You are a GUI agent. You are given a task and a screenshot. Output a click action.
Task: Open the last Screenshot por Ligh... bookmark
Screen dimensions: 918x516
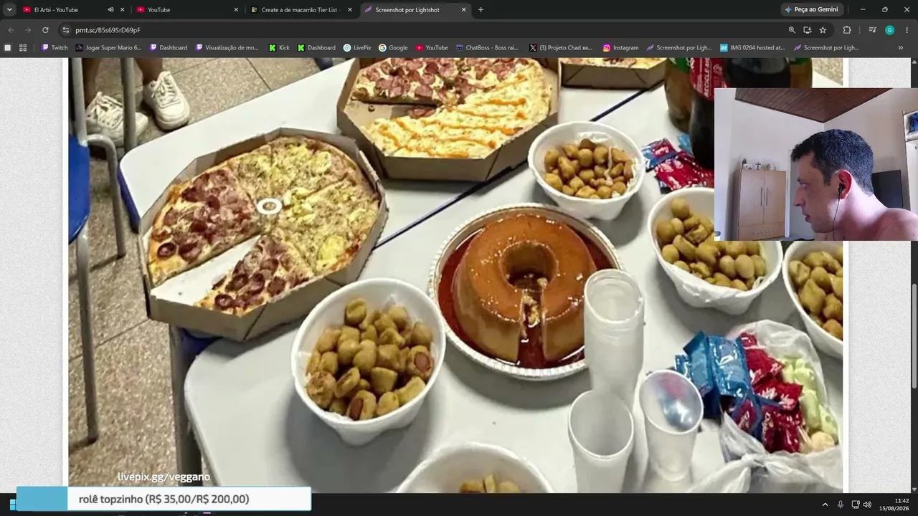pyautogui.click(x=826, y=48)
